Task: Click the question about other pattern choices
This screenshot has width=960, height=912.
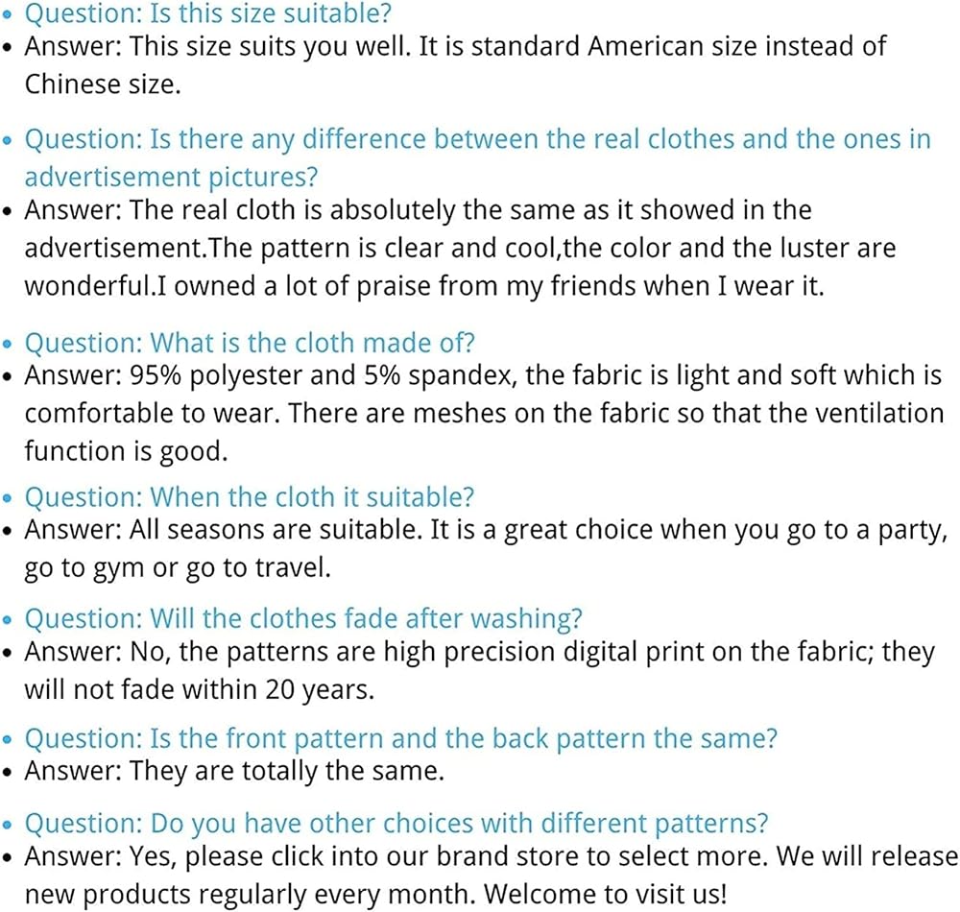Action: [396, 823]
